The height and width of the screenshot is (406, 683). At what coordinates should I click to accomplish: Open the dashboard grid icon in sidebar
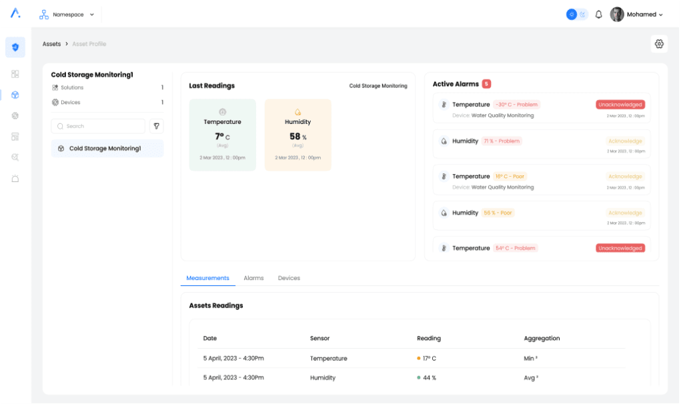(x=15, y=74)
